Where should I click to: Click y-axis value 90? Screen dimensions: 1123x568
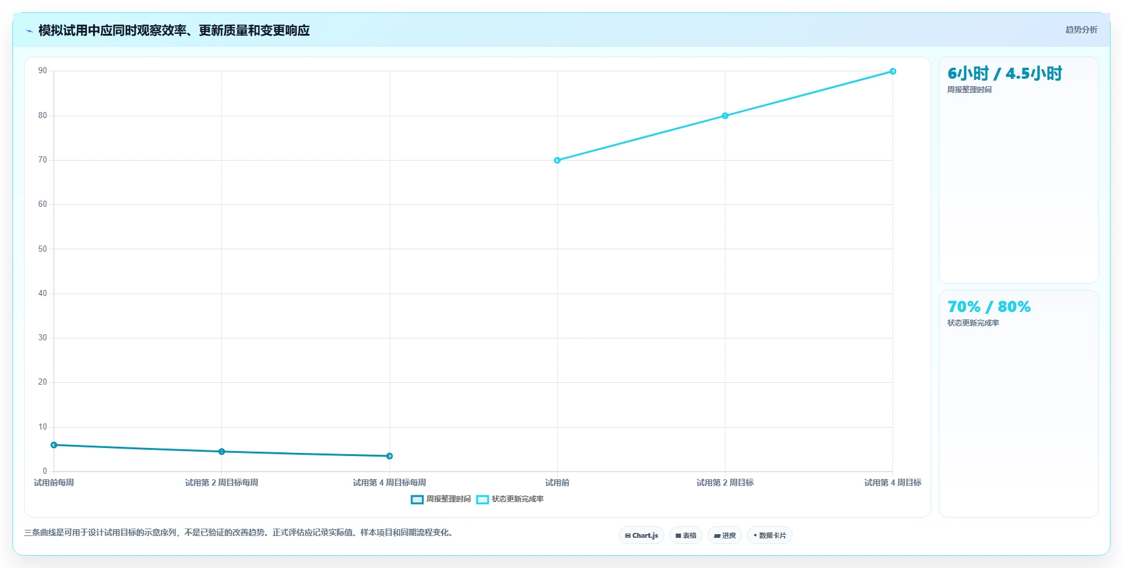pyautogui.click(x=43, y=71)
